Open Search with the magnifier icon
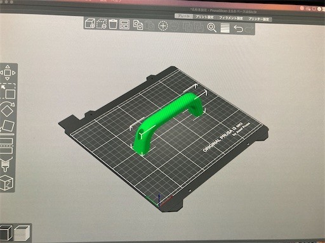325x243 pixels. coord(212,28)
